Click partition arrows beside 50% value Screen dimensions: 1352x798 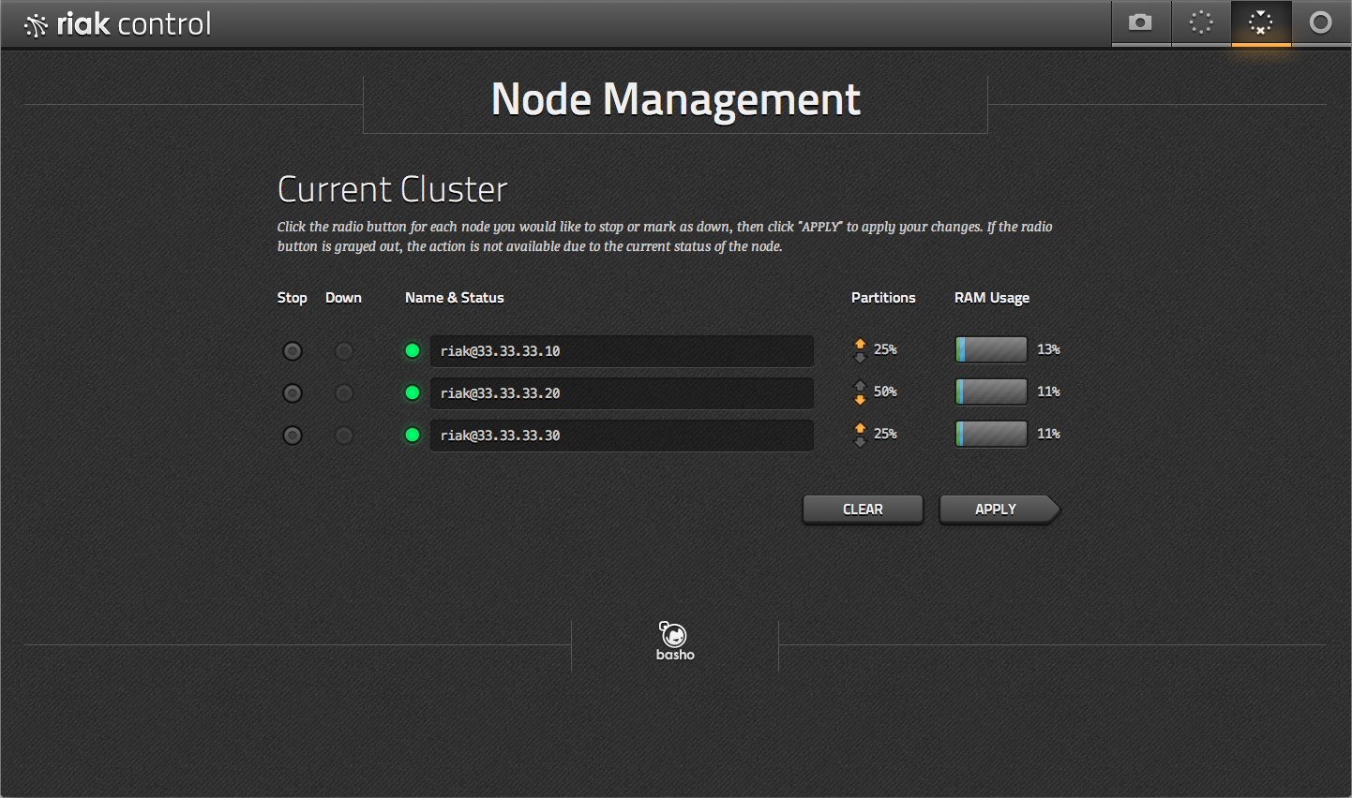[860, 392]
